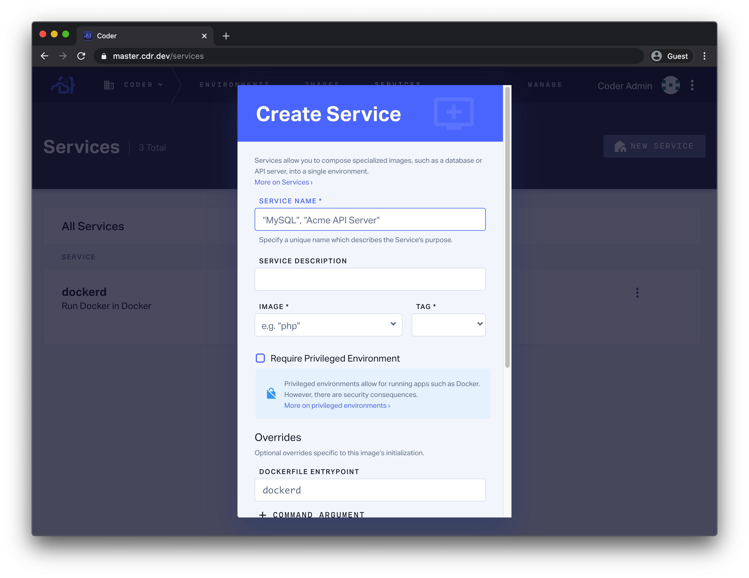Click the browser reload icon
The width and height of the screenshot is (749, 578).
81,56
